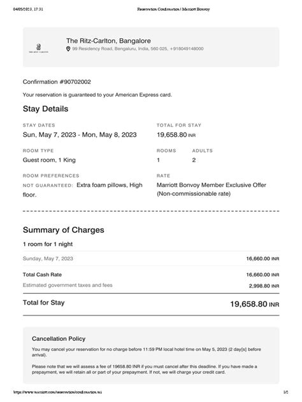Click the 99 Residency Road address
This screenshot has height=402, width=302.
pyautogui.click(x=138, y=49)
